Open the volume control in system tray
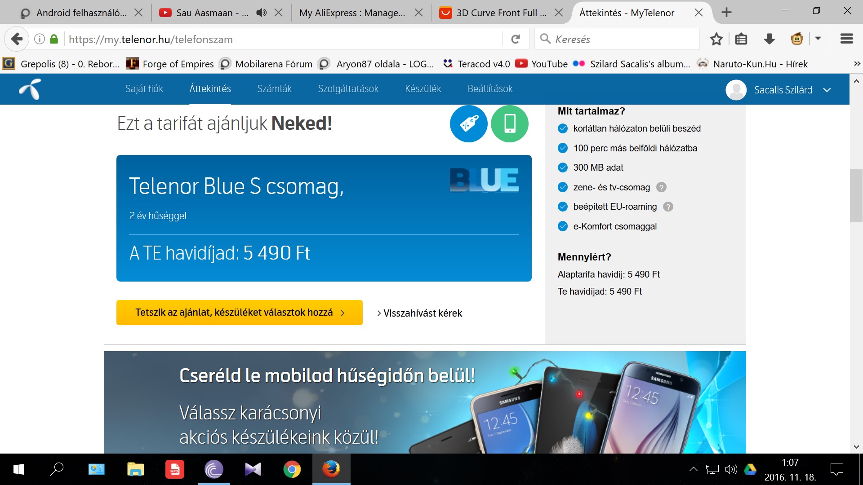 pyautogui.click(x=731, y=469)
